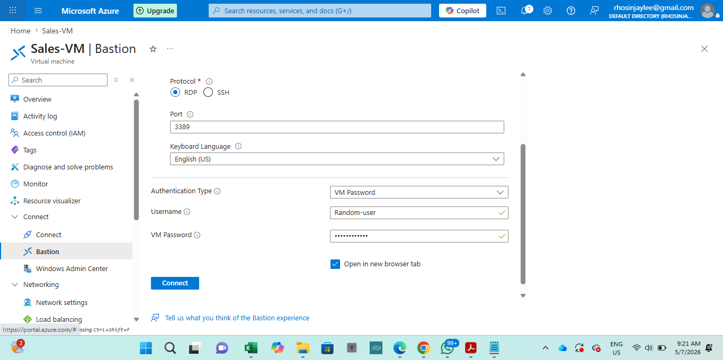Open the taskbar search magnifier

[x=170, y=348]
